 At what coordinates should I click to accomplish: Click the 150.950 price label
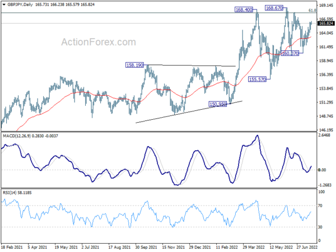coord(218,104)
